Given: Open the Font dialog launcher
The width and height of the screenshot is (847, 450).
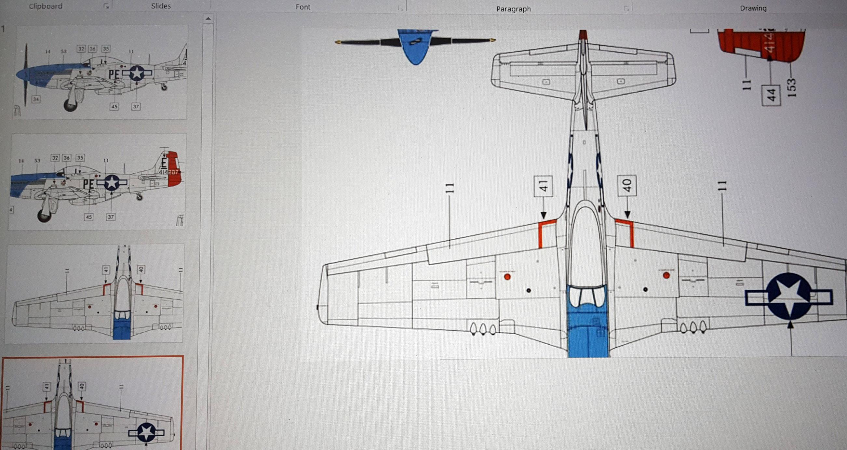Looking at the screenshot, I should pos(400,8).
